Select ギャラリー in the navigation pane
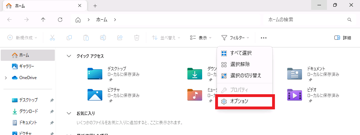 click(28, 66)
